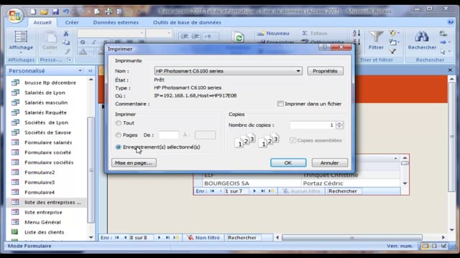This screenshot has height=258, width=460.
Task: Click the Totaux sigma icon
Action: coord(305,33)
